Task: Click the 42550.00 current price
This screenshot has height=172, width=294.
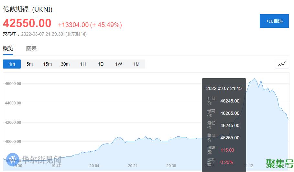Action: 27,23
